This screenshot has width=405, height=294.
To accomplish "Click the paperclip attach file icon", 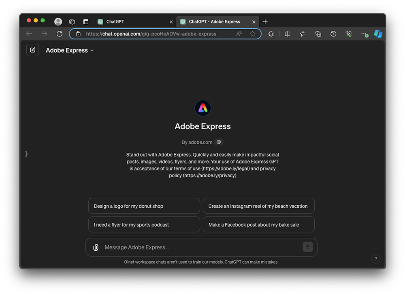I will (96, 247).
